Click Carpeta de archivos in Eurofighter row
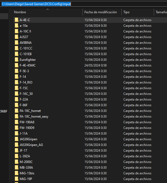 pos(137,60)
